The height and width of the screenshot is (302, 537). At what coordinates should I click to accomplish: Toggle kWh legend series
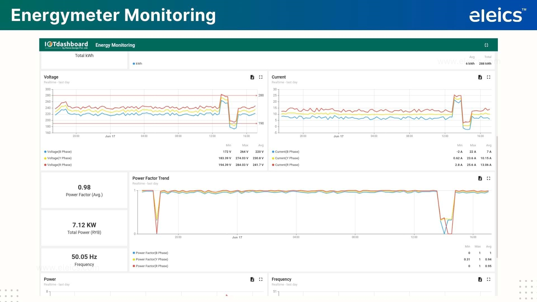point(137,64)
